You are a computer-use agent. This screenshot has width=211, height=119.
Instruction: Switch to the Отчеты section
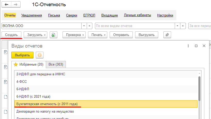[x=10, y=15]
